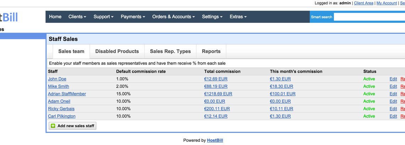The height and width of the screenshot is (145, 405).
Task: Click the Default commission rate column header
Action: (x=141, y=71)
